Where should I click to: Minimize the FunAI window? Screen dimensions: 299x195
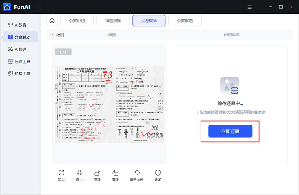(x=270, y=7)
